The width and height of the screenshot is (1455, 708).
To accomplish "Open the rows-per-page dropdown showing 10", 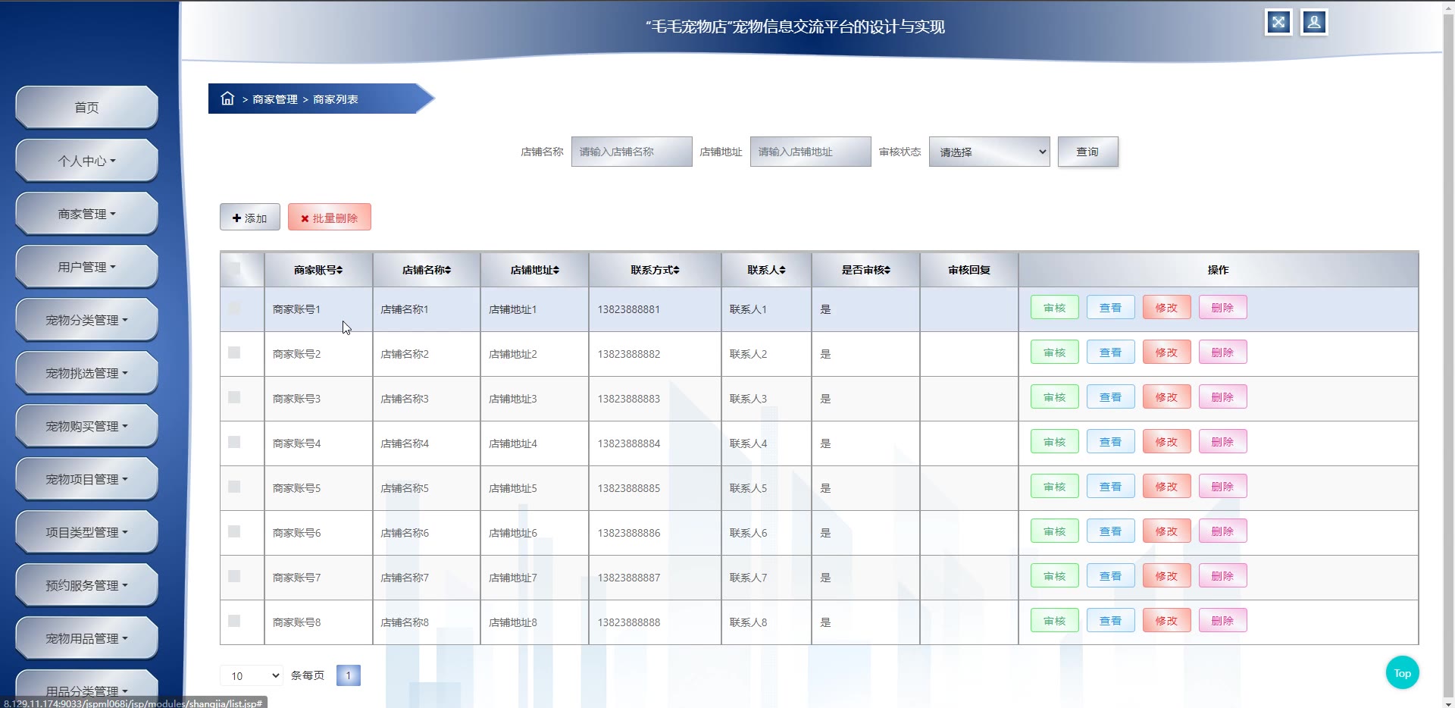I will [252, 675].
